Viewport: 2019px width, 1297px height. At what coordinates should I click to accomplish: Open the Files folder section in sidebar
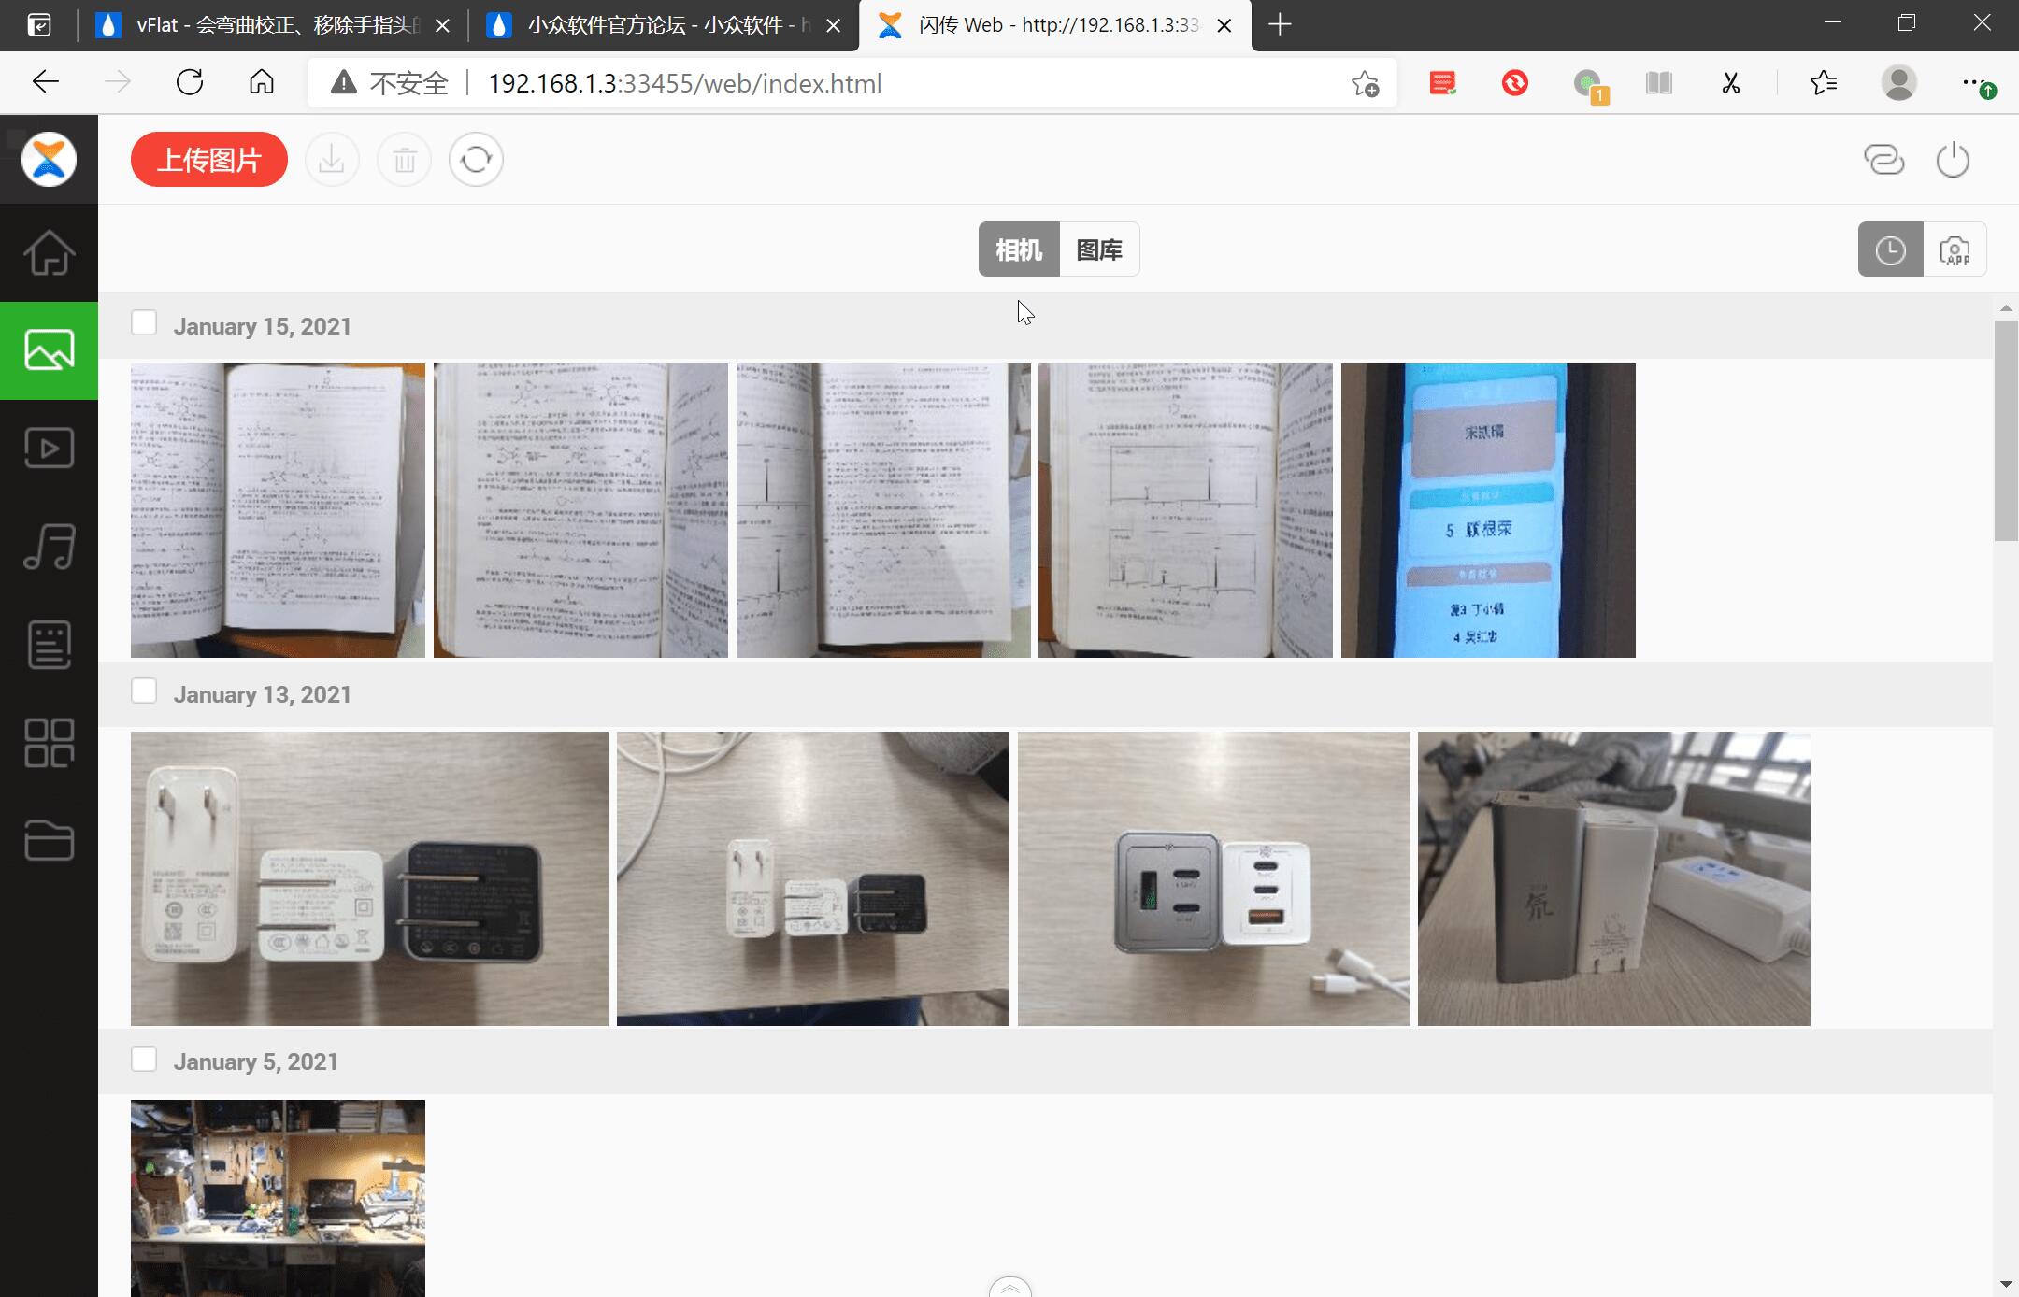49,840
